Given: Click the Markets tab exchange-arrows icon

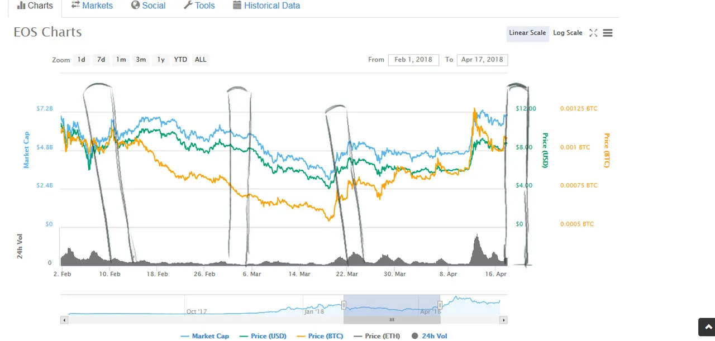Looking at the screenshot, I should (x=75, y=5).
